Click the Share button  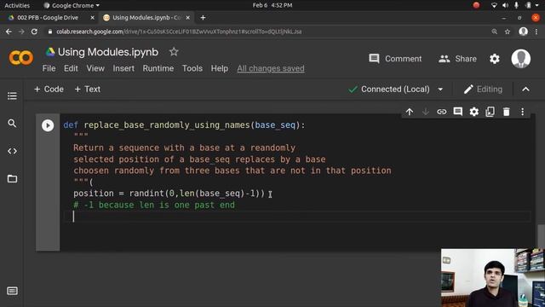click(457, 59)
